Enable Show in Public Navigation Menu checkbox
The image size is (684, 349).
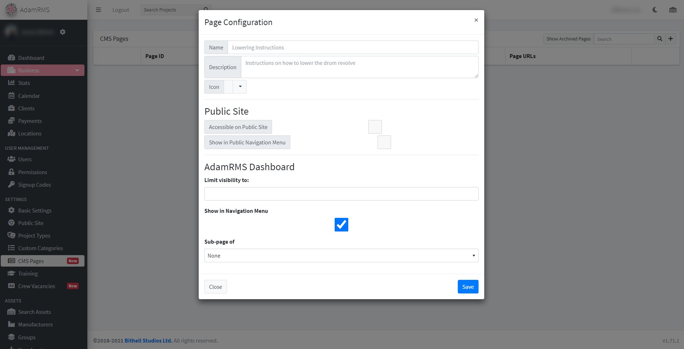coord(384,142)
